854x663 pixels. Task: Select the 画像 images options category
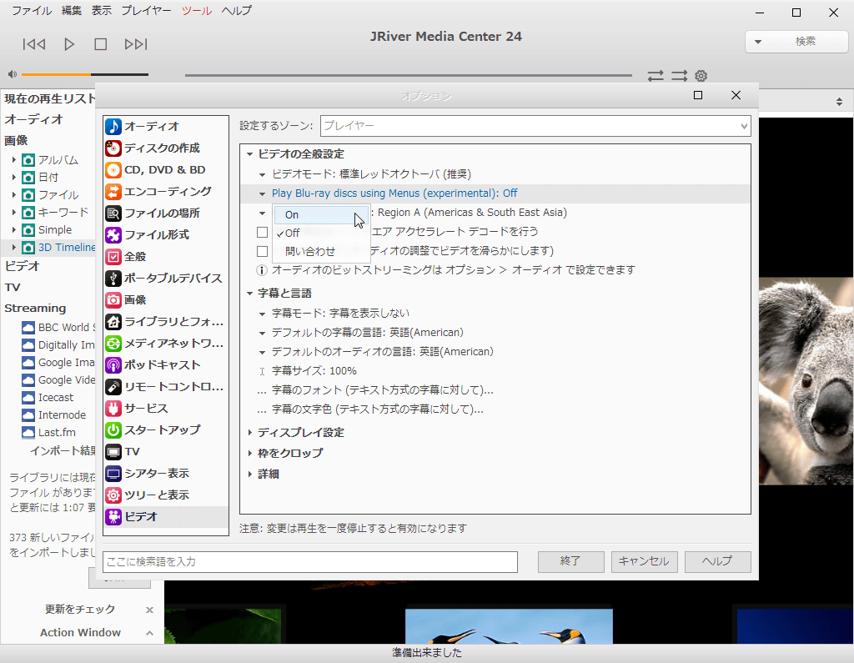click(166, 300)
